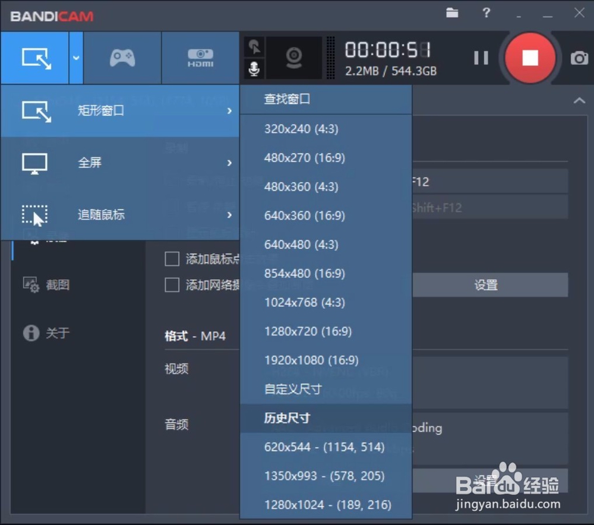Choose 全屏 menu entry
Screen dimensions: 594x525
[120, 163]
